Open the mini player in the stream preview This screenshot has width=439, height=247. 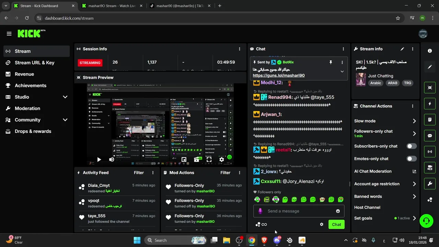pyautogui.click(x=184, y=160)
